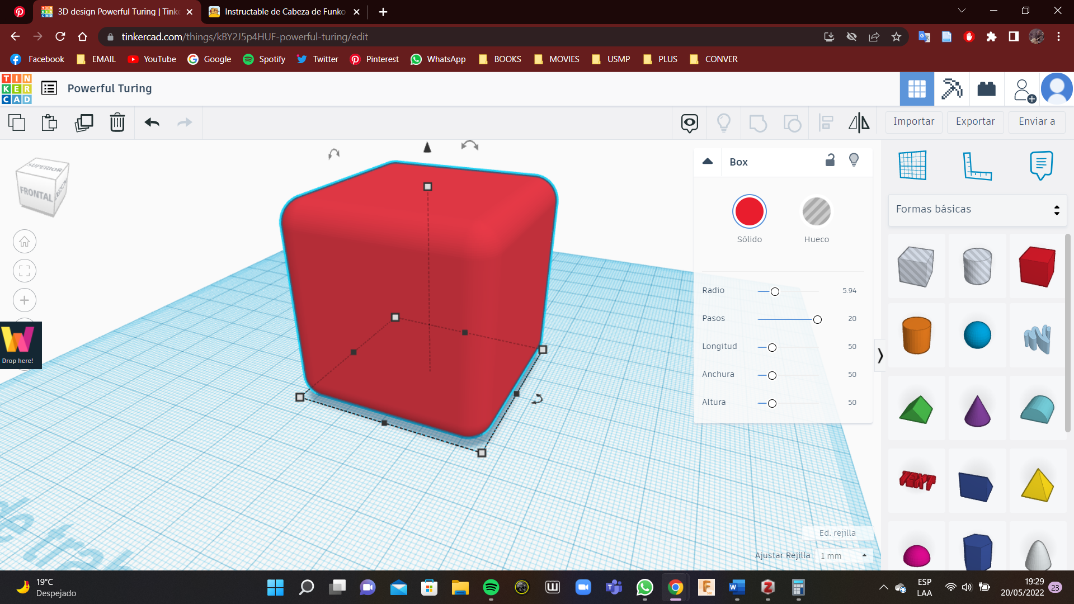The height and width of the screenshot is (604, 1074).
Task: Select the Ruler tool
Action: tap(977, 166)
